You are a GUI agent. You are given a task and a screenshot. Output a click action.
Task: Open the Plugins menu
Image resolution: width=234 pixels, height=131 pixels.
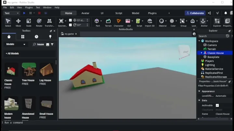29,7
